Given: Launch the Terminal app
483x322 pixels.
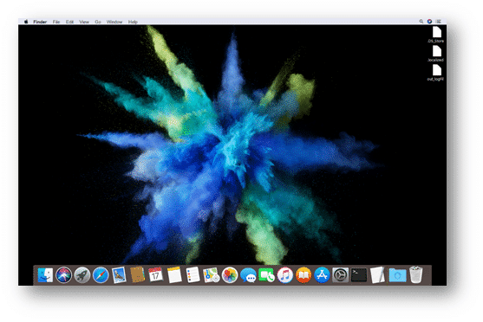Looking at the screenshot, I should pos(359,274).
